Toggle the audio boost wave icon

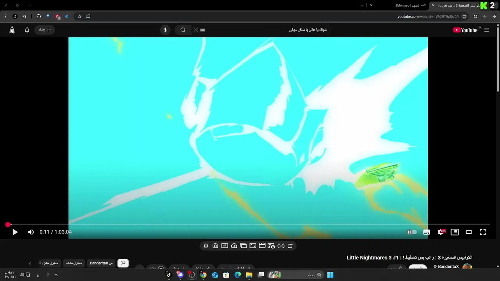(x=281, y=246)
